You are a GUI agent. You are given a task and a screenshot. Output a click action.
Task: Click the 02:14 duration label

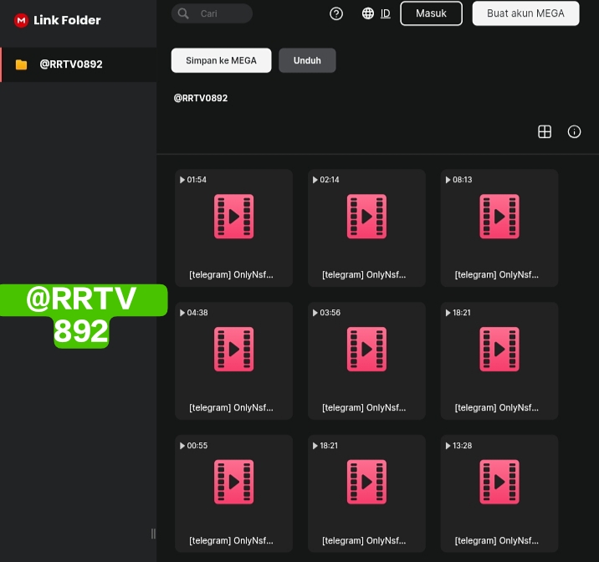click(x=330, y=180)
